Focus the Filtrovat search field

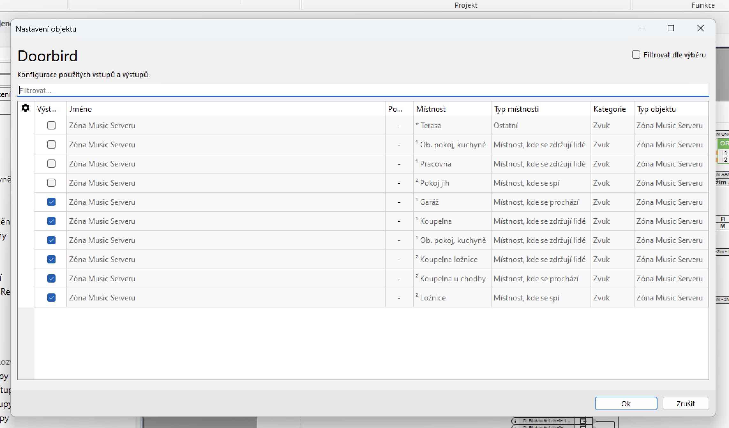[x=363, y=91]
